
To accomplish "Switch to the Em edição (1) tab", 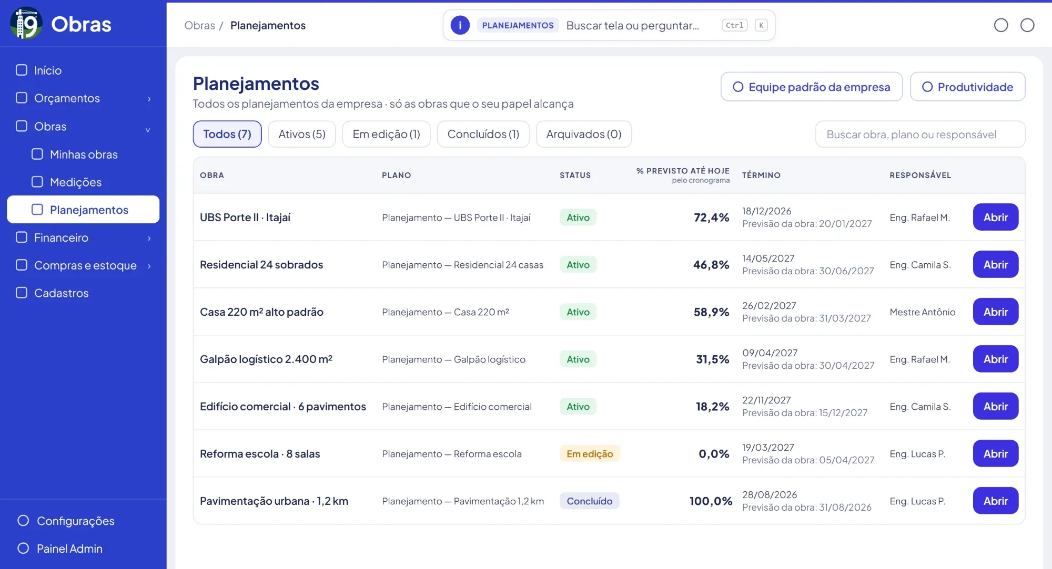I will [x=386, y=134].
